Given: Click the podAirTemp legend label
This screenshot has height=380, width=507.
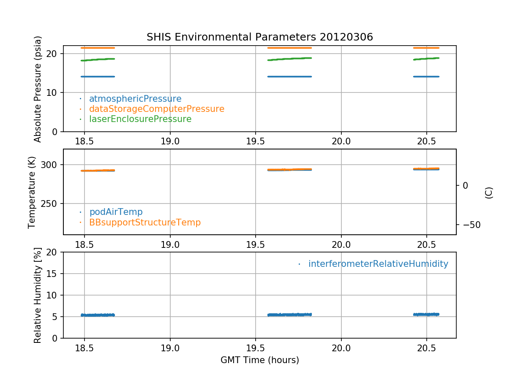Looking at the screenshot, I should [x=116, y=212].
